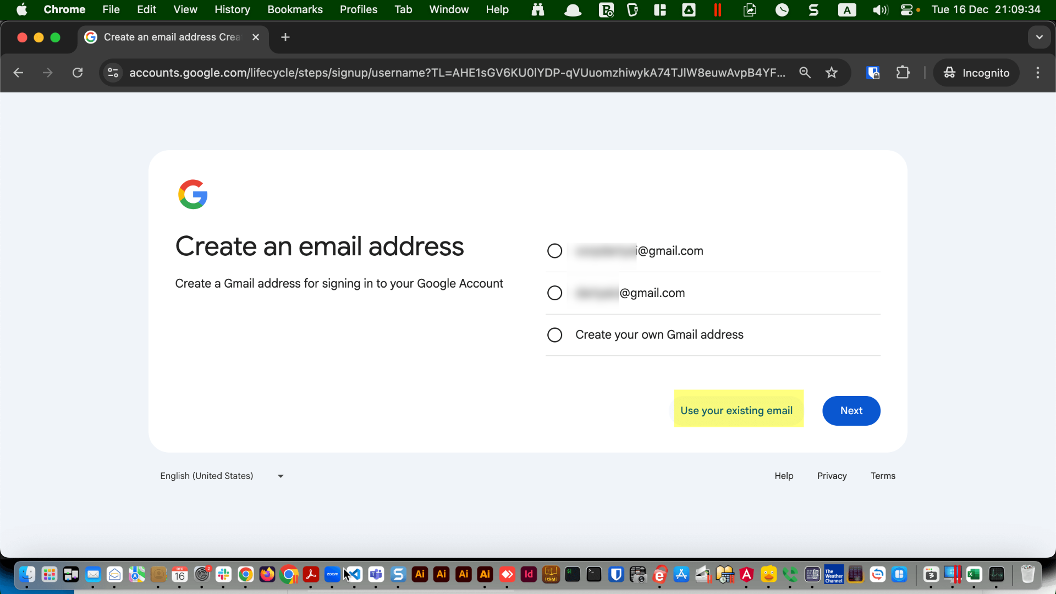Click the address bar URL field

[457, 72]
